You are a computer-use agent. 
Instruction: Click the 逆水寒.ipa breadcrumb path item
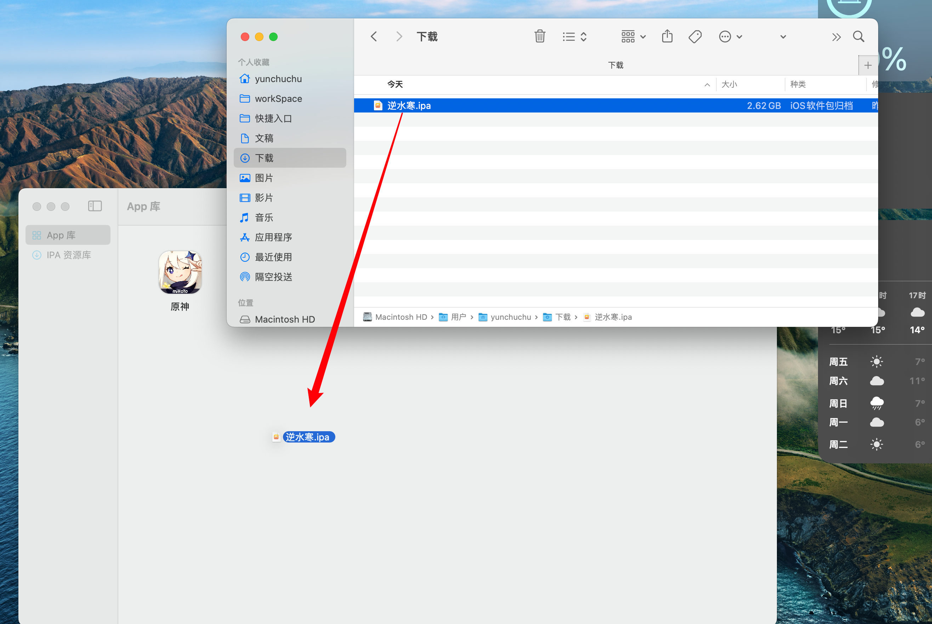pos(608,317)
